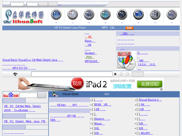Select the first search radio option

115,74
